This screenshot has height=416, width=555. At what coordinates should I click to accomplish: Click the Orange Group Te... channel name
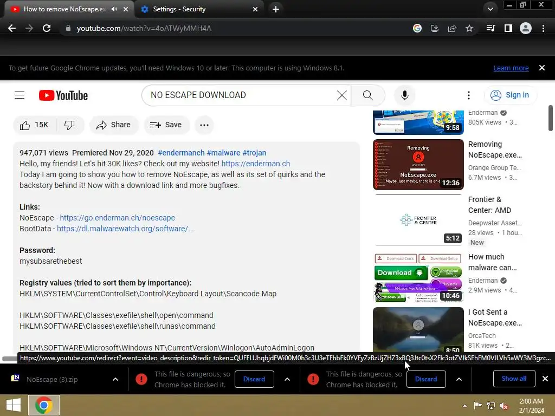pyautogui.click(x=494, y=168)
